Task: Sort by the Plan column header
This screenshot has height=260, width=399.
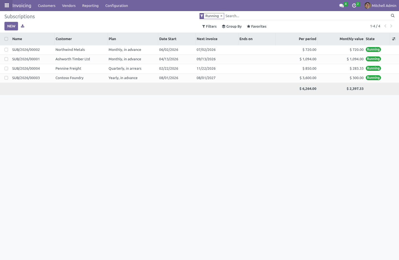Action: (x=133, y=39)
